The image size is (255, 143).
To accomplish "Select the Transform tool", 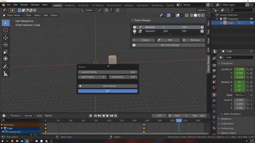I will pos(6,58).
